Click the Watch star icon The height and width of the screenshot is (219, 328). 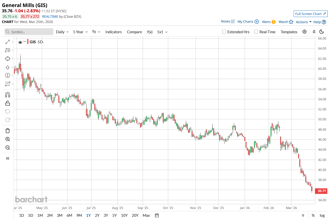(291, 22)
